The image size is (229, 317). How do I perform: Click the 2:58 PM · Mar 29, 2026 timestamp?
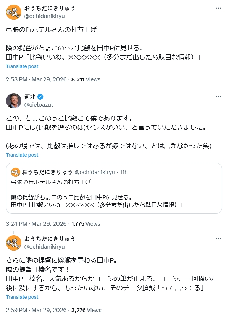click(x=36, y=79)
